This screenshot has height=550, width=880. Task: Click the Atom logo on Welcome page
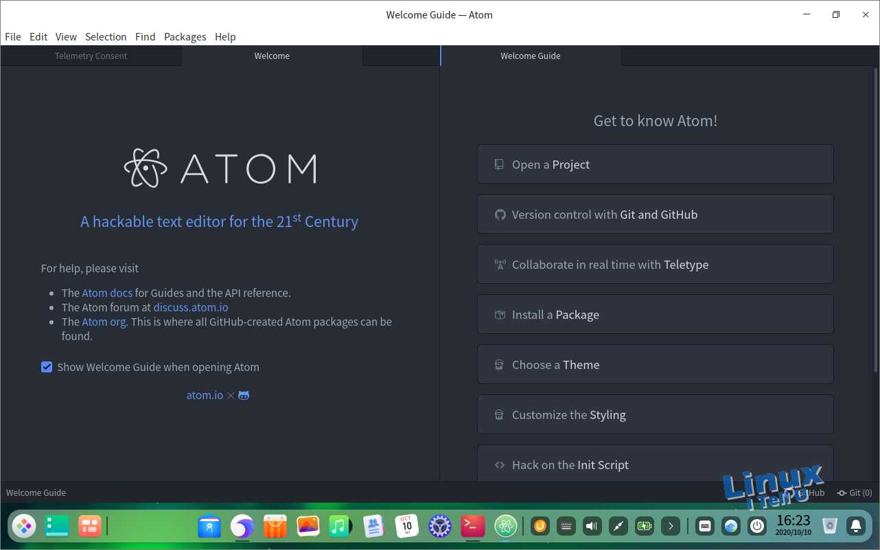(220, 168)
